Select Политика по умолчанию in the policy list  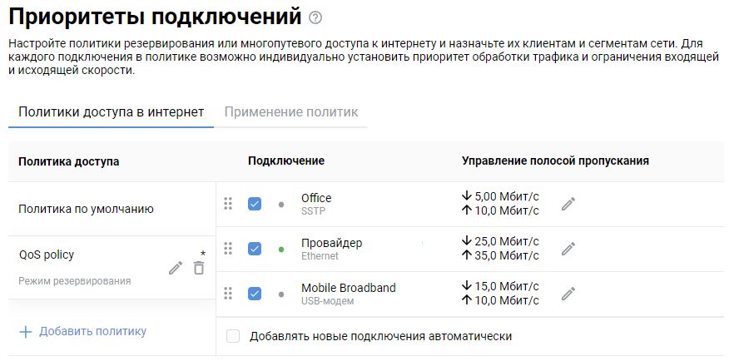pyautogui.click(x=86, y=210)
